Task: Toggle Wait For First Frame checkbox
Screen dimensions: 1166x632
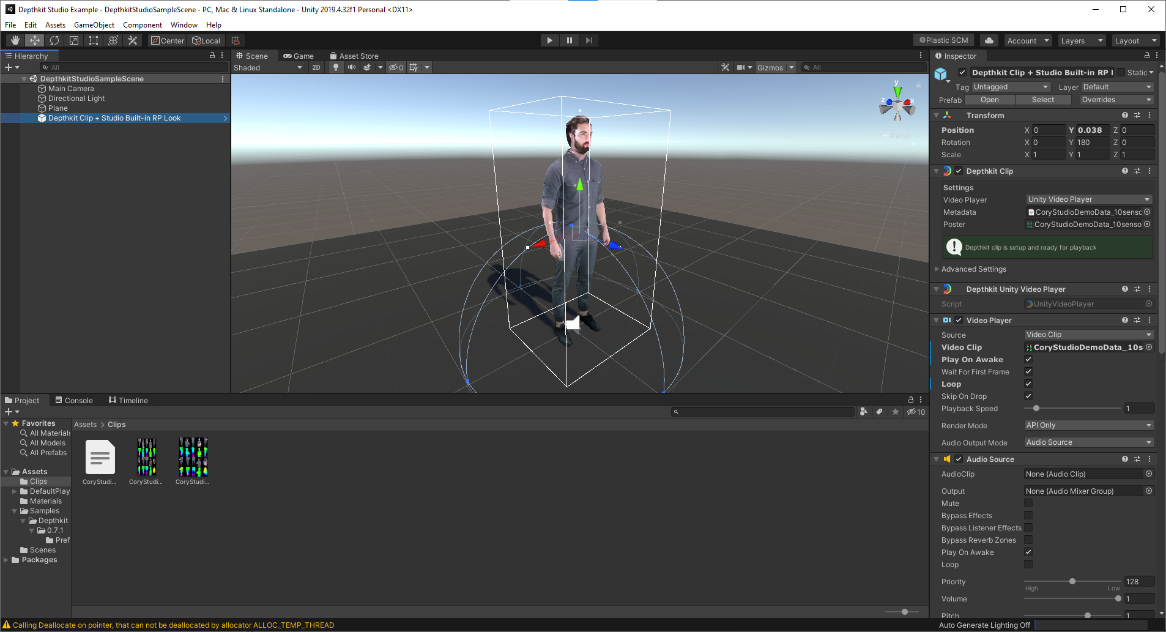Action: coord(1028,372)
